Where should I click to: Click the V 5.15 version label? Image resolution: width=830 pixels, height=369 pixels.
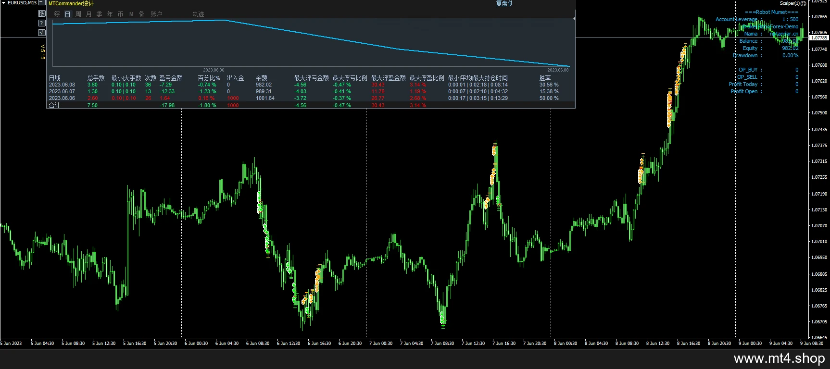coord(42,52)
